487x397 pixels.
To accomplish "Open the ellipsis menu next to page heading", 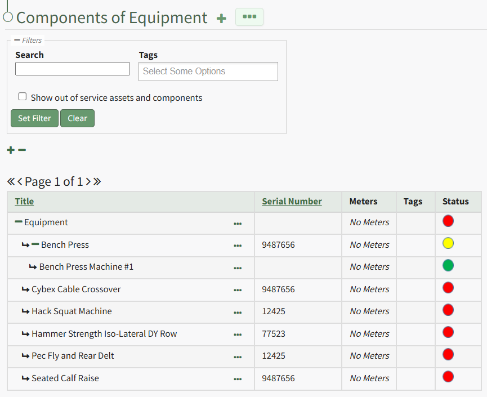I will coord(249,17).
